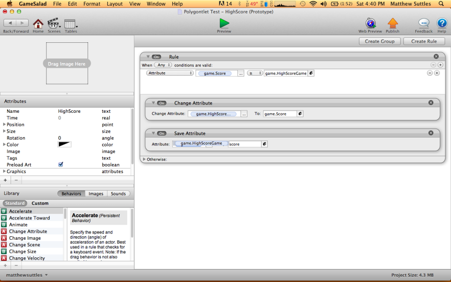Click the Color attribute swatch
Image resolution: width=451 pixels, height=282 pixels.
tap(64, 145)
